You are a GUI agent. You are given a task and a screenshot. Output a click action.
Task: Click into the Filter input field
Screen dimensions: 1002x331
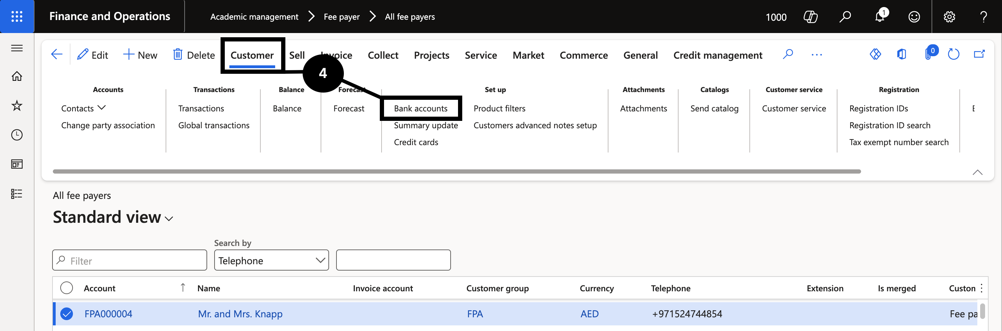[130, 260]
